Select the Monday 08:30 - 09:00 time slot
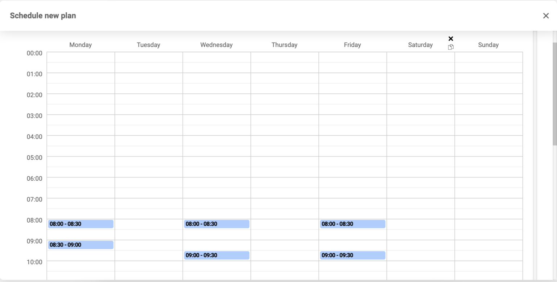The width and height of the screenshot is (557, 282). (x=81, y=245)
